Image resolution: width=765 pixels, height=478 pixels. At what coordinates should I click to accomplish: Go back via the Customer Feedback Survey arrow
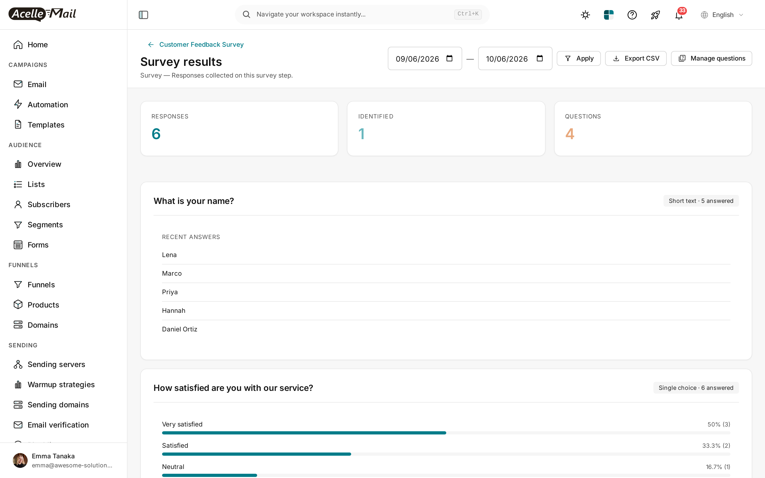coord(151,45)
